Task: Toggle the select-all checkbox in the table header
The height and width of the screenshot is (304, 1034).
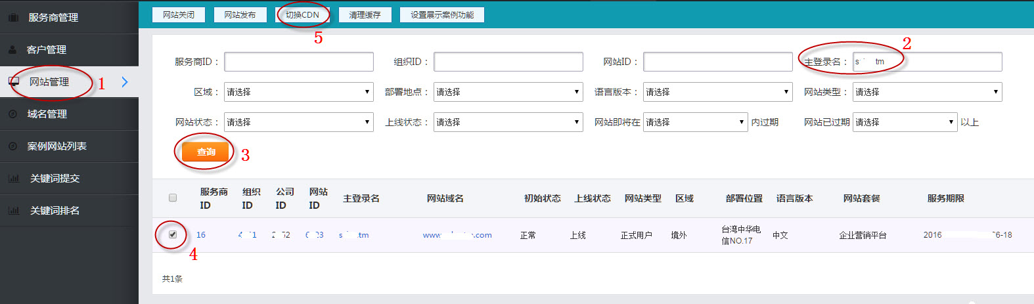Action: click(x=173, y=198)
